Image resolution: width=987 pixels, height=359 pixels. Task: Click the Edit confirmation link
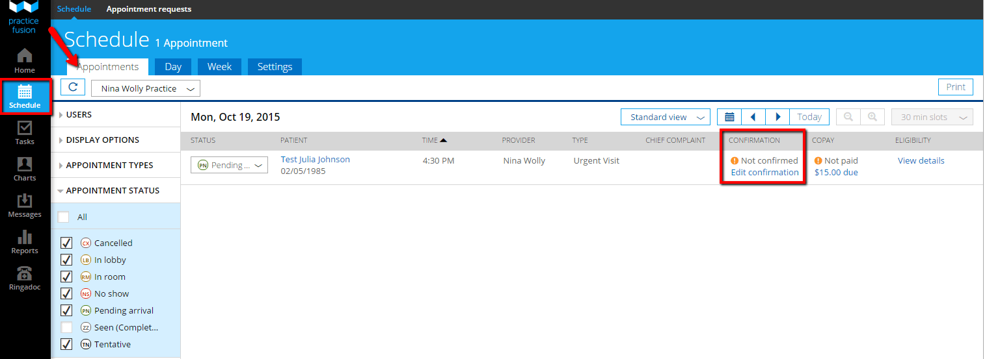[x=764, y=172]
